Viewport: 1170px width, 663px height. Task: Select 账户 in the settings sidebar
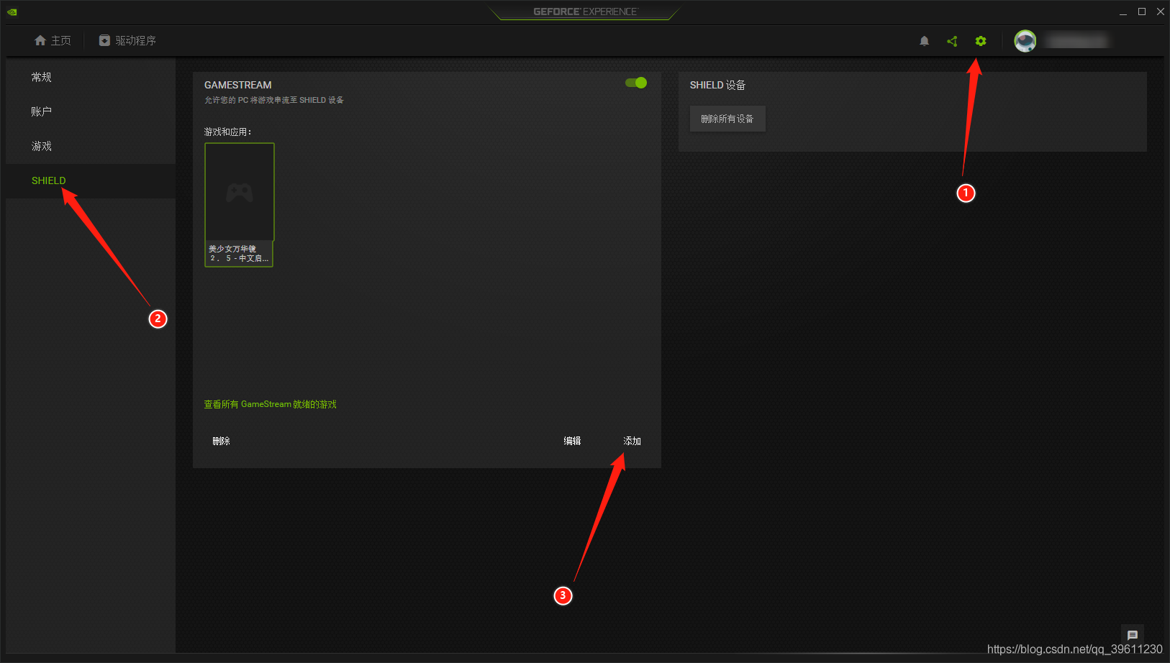click(91, 111)
